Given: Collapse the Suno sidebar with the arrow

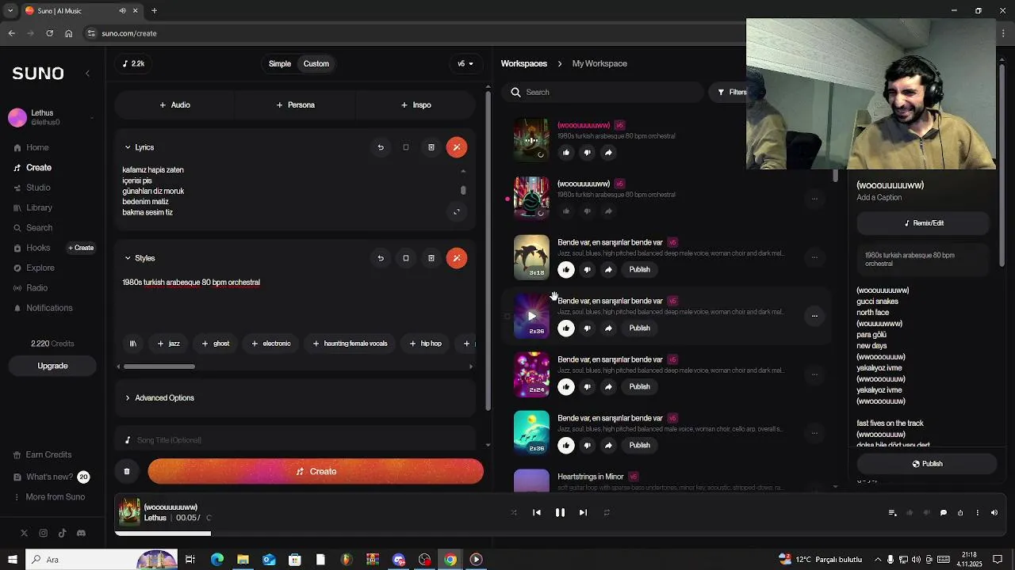Looking at the screenshot, I should coord(88,74).
